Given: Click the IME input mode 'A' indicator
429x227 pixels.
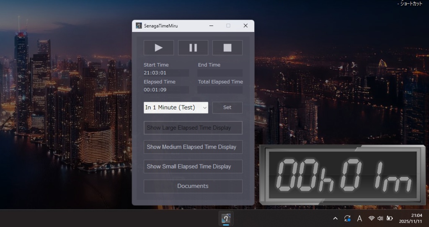Looking at the screenshot, I should [x=359, y=218].
